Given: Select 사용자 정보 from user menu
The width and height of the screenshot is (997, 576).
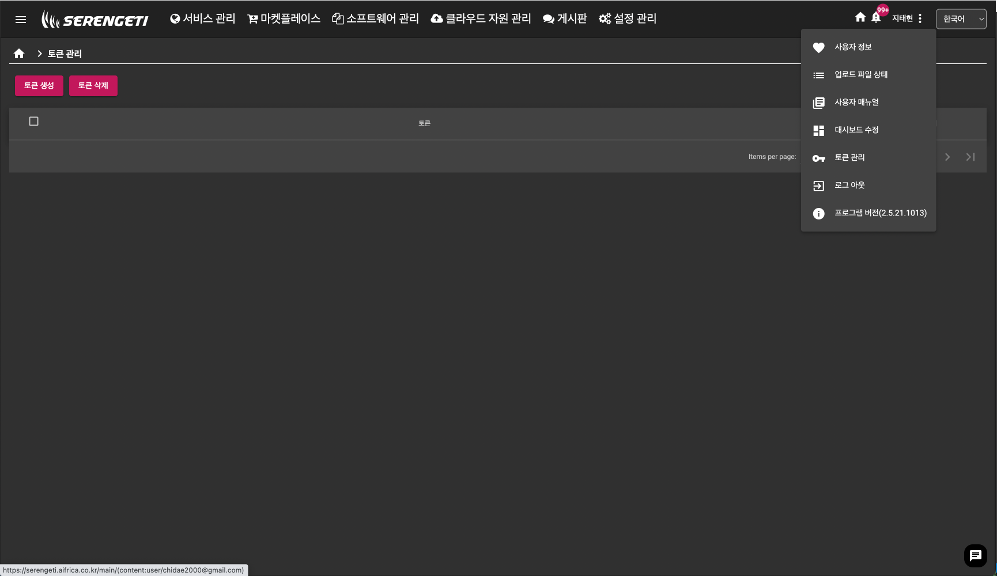Looking at the screenshot, I should [853, 47].
